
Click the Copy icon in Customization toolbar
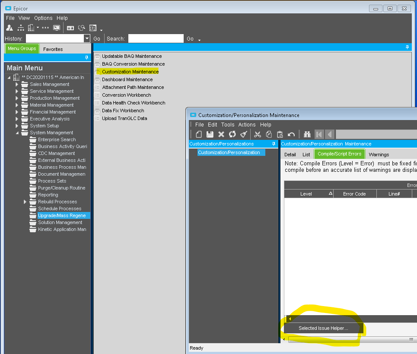click(x=269, y=135)
